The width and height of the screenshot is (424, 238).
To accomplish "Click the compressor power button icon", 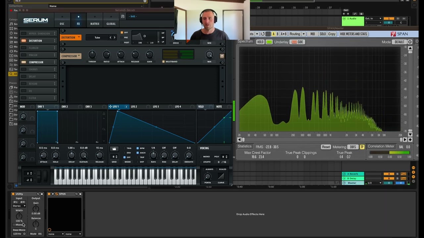I will 222,56.
